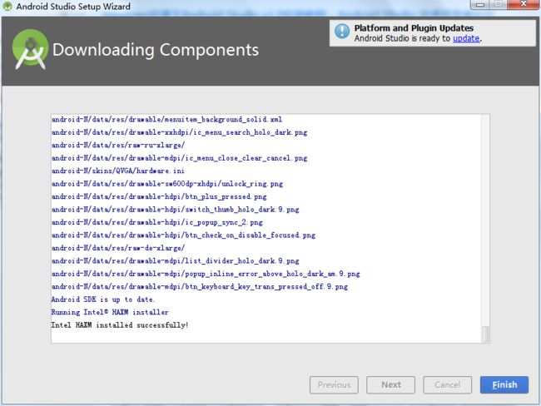Click the Previous button
This screenshot has height=406, width=541.
pyautogui.click(x=334, y=384)
